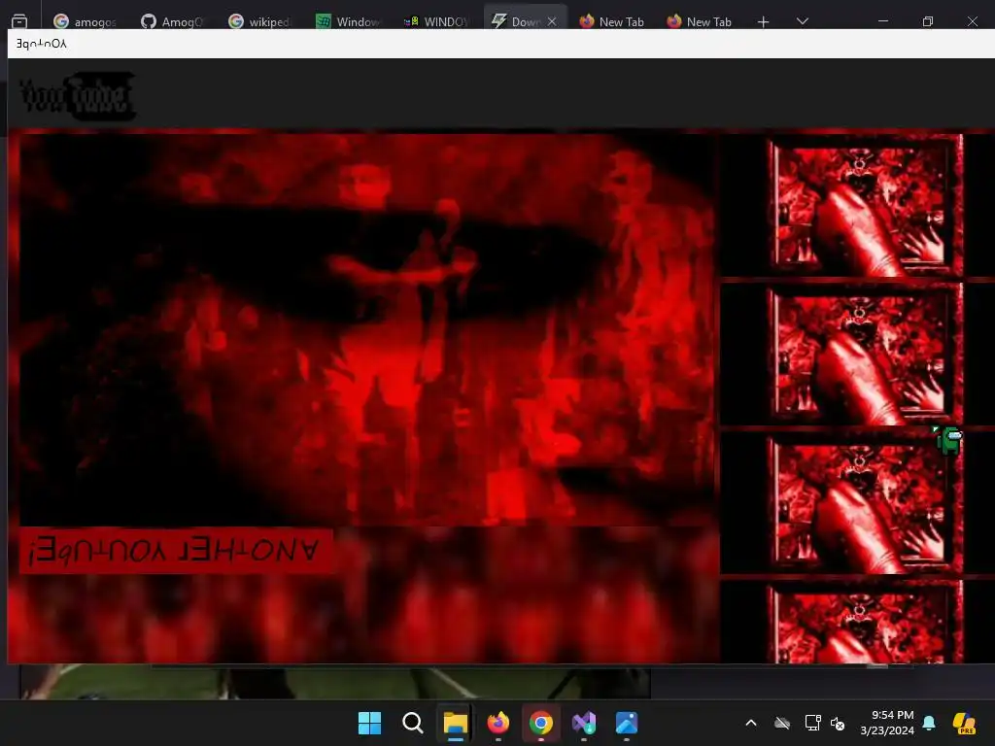The width and height of the screenshot is (995, 746).
Task: Close the Downloads tab
Action: pyautogui.click(x=552, y=21)
